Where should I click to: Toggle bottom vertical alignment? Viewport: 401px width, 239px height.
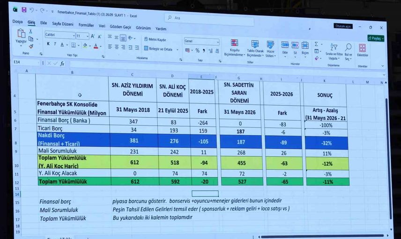(x=123, y=38)
